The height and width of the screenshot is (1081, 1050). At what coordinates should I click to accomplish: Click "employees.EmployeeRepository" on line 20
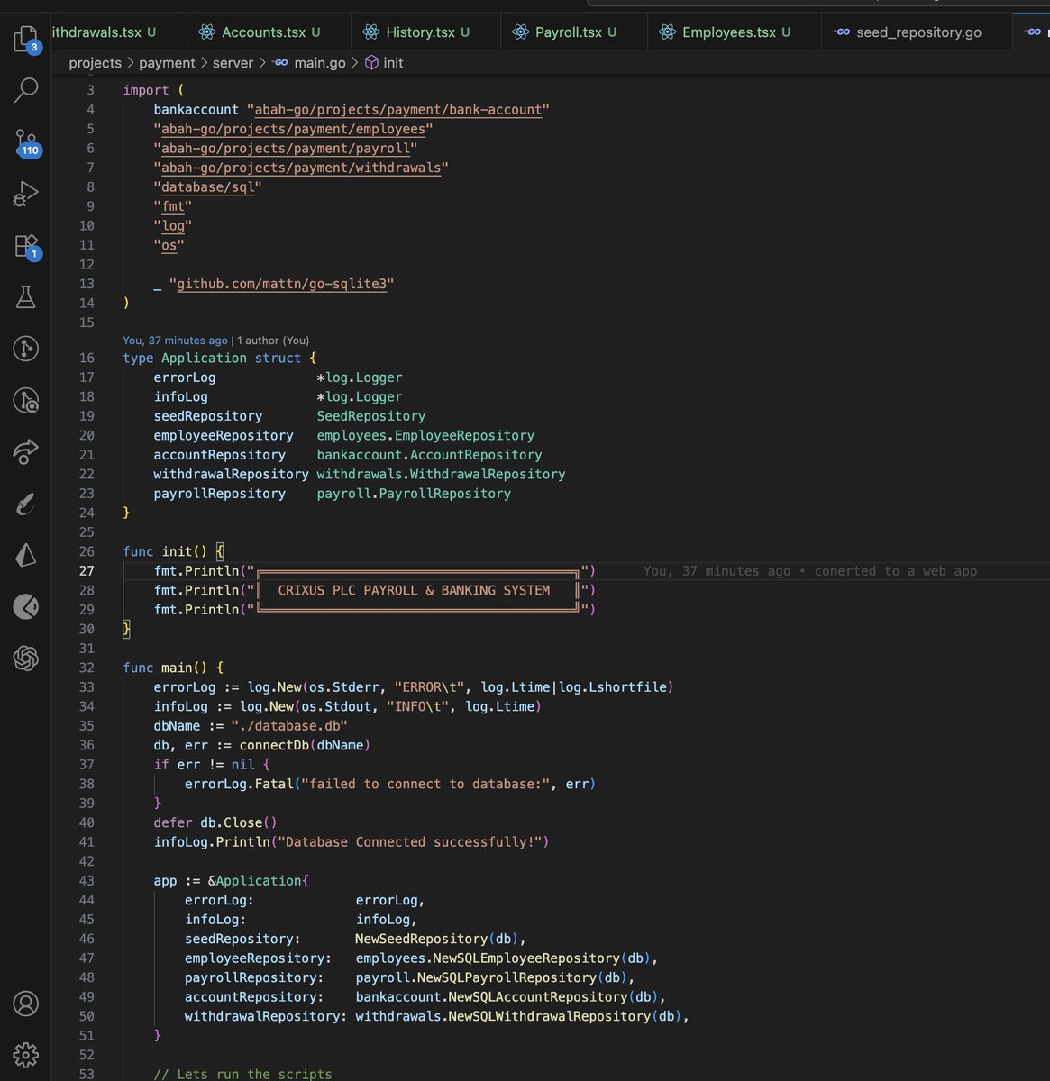click(425, 435)
